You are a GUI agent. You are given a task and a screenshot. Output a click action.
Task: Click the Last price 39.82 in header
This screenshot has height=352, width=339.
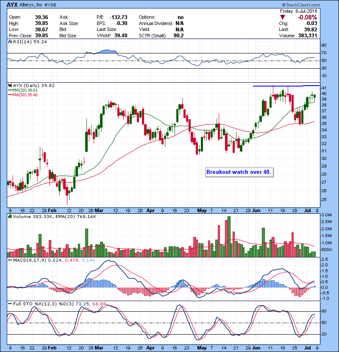[x=311, y=29]
